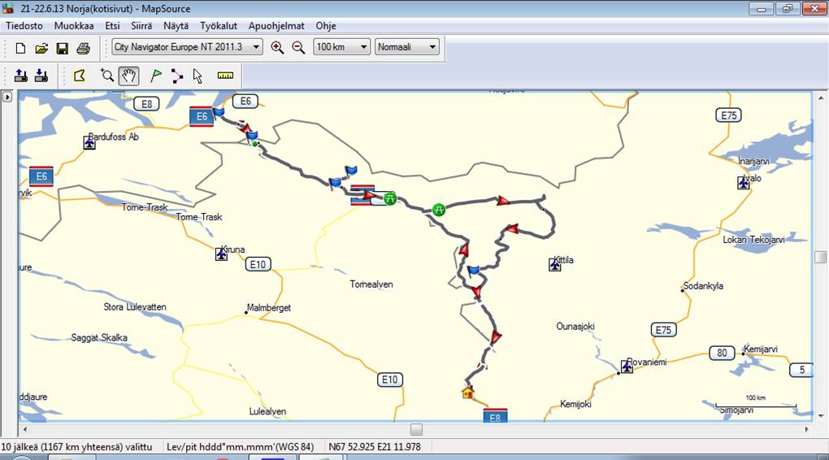Click the Kemijarvi town label
Screen dimensions: 829x460
[760, 349]
